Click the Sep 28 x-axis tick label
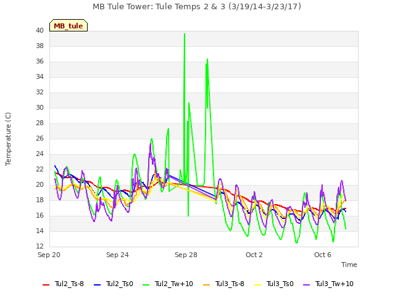The height and width of the screenshot is (296, 395). [x=186, y=255]
